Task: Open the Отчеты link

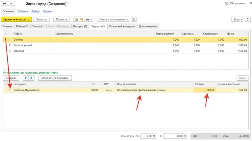Action: point(47,11)
